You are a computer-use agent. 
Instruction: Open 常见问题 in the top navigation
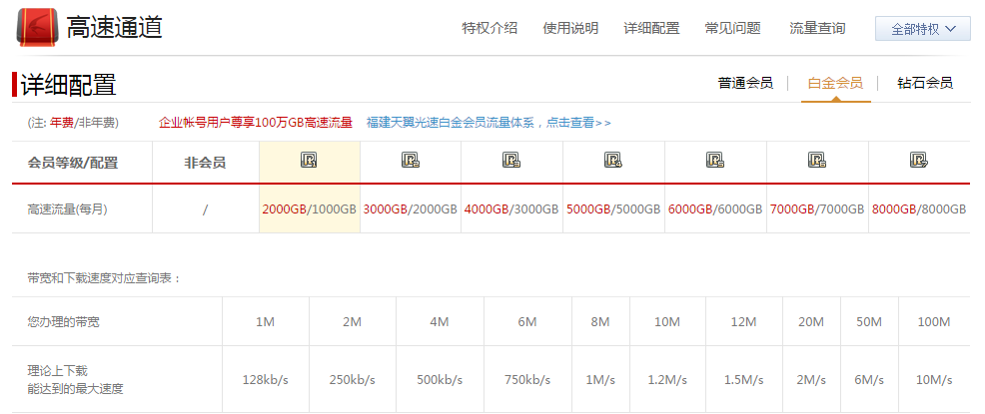pyautogui.click(x=732, y=28)
